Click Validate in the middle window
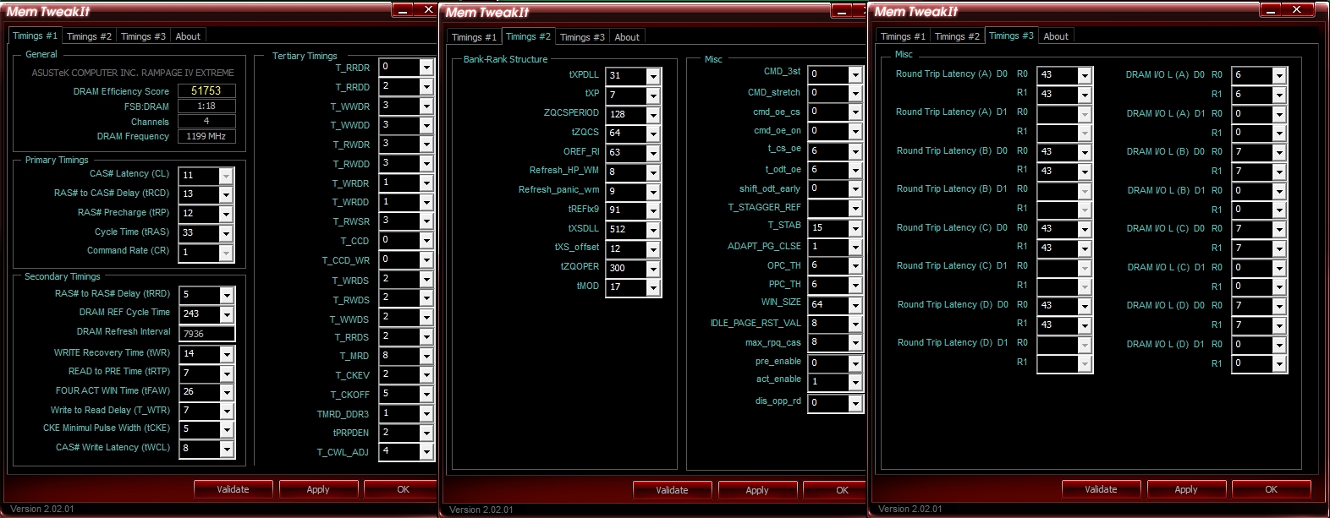This screenshot has width=1330, height=518. click(672, 490)
